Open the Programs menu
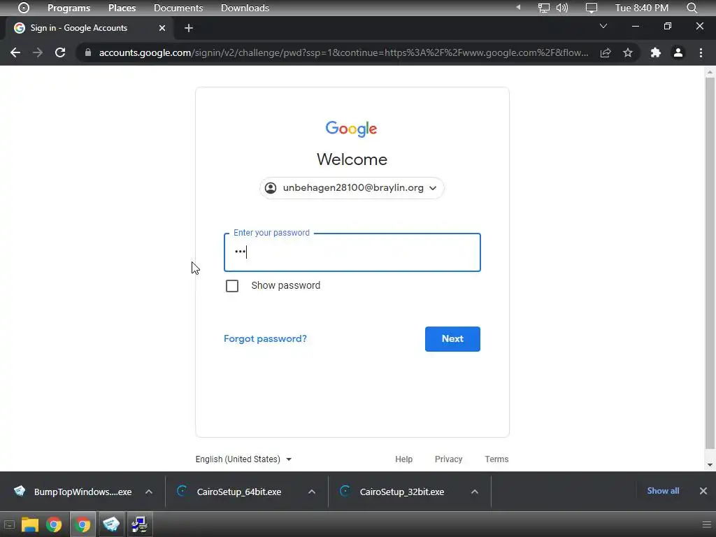This screenshot has width=716, height=537. click(x=69, y=8)
